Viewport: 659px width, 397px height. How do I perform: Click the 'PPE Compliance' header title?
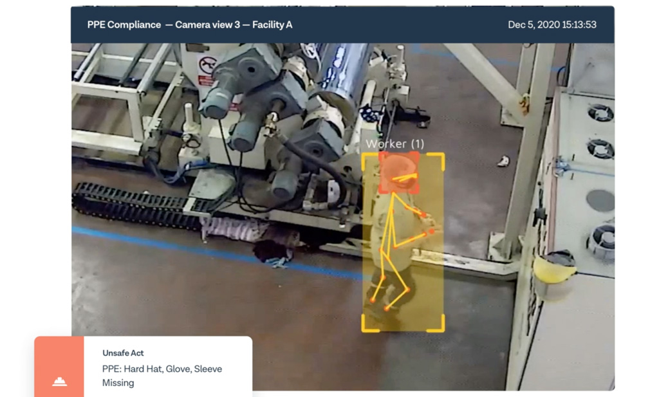click(124, 25)
